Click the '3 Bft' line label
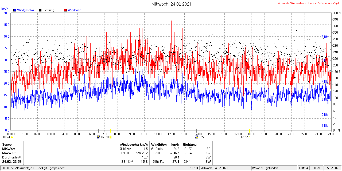Screen dimensions: 342x171 coord(325,100)
